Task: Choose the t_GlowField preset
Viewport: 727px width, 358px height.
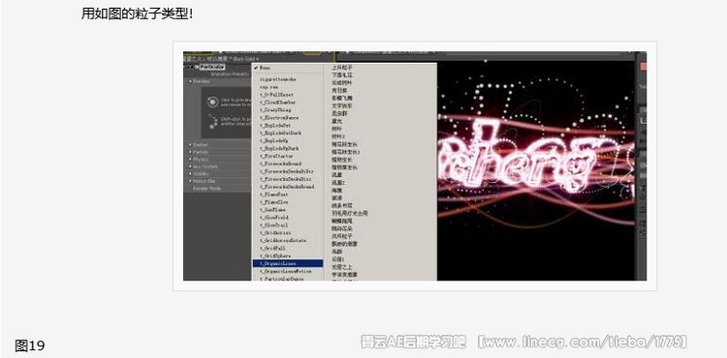Action: point(274,218)
